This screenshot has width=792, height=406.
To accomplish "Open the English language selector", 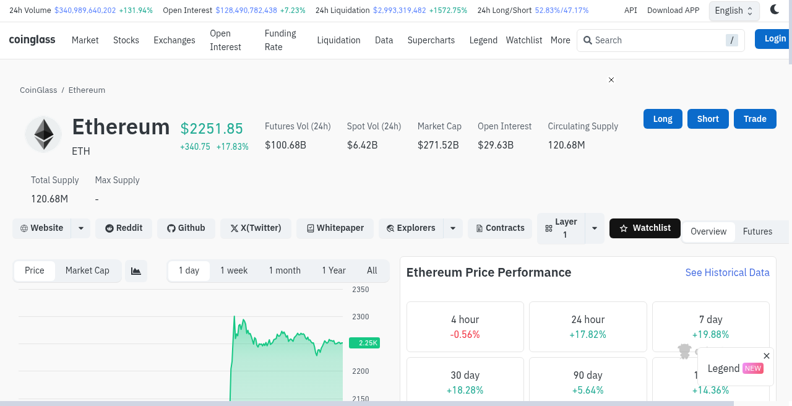I will (734, 11).
